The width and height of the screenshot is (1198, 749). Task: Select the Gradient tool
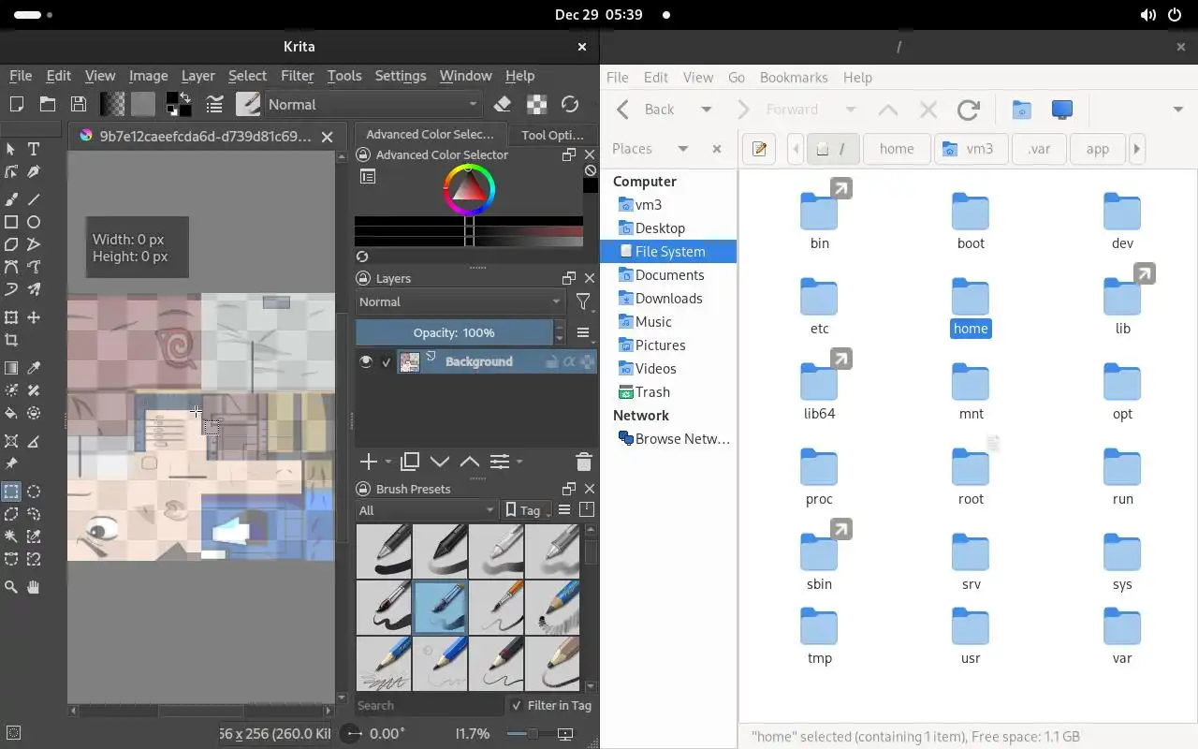click(11, 368)
